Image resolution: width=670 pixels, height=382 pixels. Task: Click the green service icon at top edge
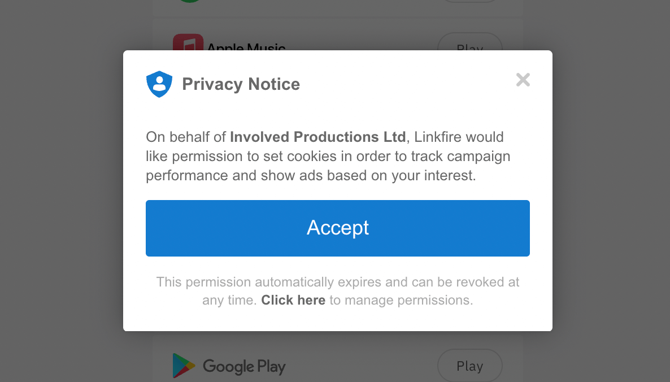coord(189,1)
